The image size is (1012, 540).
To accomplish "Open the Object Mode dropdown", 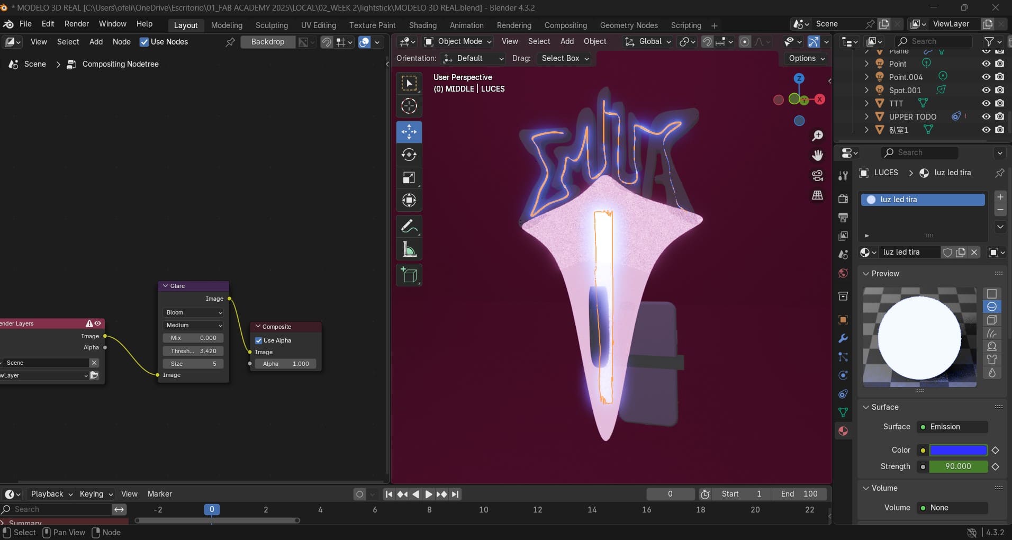I will click(x=458, y=41).
